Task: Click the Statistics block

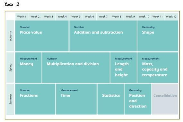Action: (x=111, y=99)
